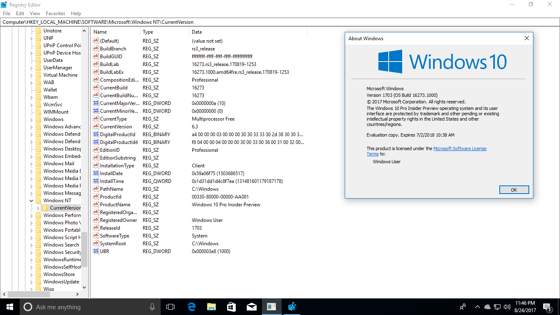The width and height of the screenshot is (560, 315).
Task: Click the Ask me anything search box
Action: pos(89,307)
